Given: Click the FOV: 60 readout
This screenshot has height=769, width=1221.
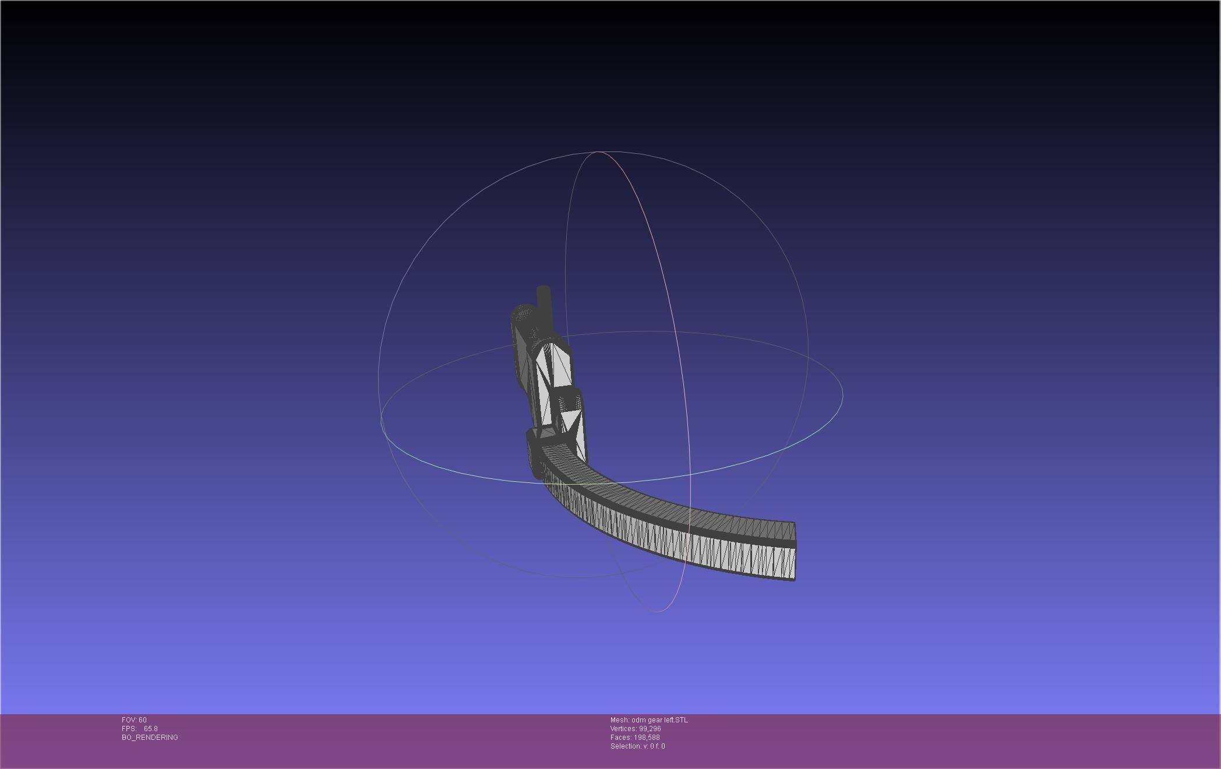Looking at the screenshot, I should click(134, 720).
